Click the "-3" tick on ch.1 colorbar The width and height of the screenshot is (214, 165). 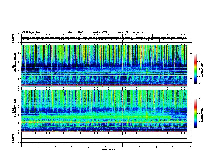[x=199, y=54]
